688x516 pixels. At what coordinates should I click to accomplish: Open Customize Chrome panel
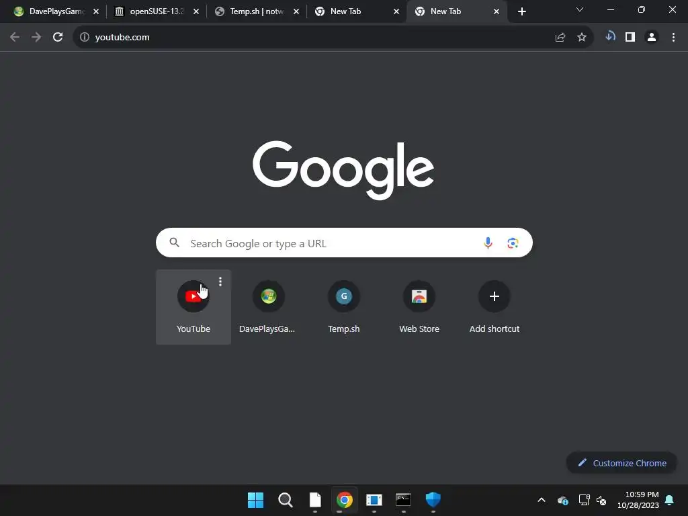point(621,463)
